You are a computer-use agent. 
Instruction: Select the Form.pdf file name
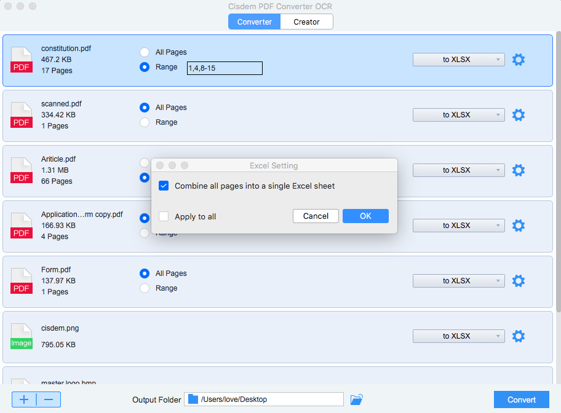[x=56, y=270]
